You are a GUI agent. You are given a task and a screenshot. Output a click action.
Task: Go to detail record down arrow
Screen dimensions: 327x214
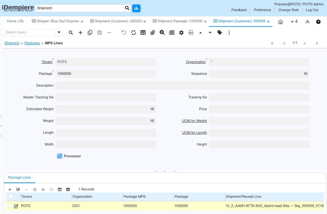click(210, 33)
